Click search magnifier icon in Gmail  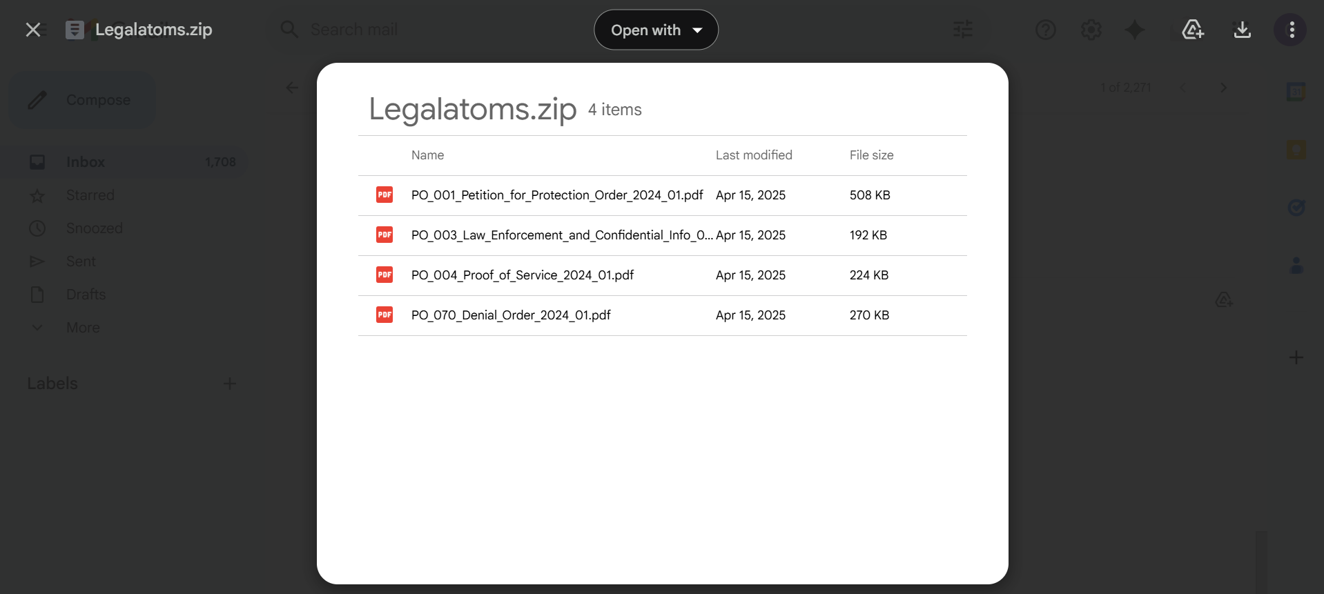coord(289,30)
